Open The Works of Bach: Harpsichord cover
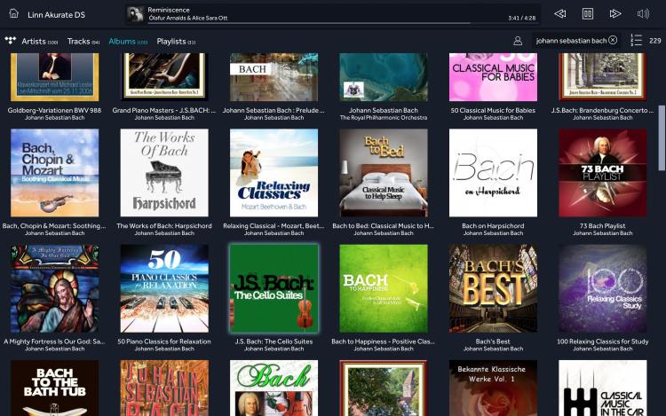Screen dimensions: 666x416 (164, 173)
